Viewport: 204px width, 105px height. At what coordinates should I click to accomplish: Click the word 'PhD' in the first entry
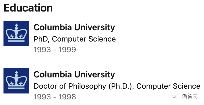(x=41, y=39)
